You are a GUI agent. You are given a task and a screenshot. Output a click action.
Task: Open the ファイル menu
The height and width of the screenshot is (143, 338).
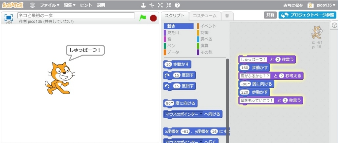[x=50, y=5]
